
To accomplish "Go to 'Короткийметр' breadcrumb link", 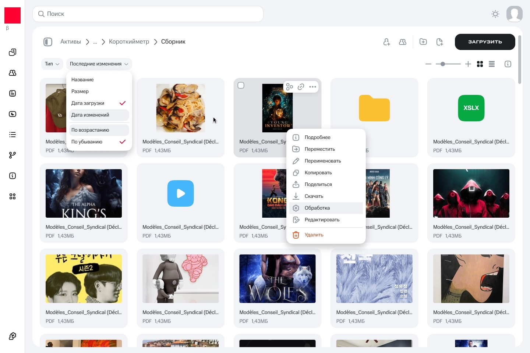I will (x=129, y=42).
